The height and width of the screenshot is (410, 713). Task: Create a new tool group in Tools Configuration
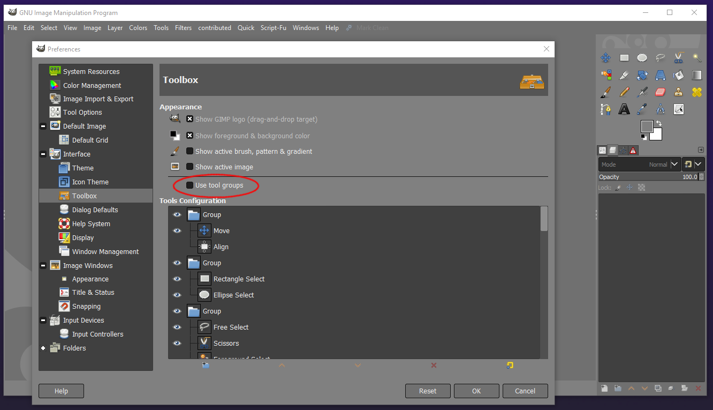tap(206, 365)
